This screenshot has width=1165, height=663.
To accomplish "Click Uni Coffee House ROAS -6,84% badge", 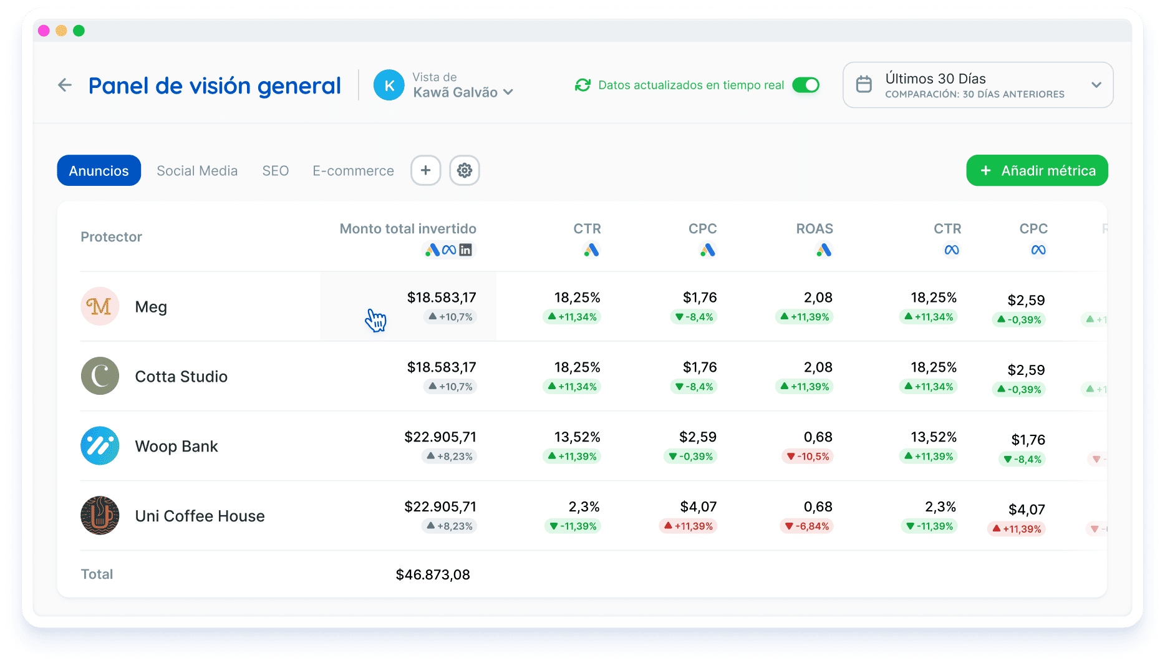I will point(807,526).
